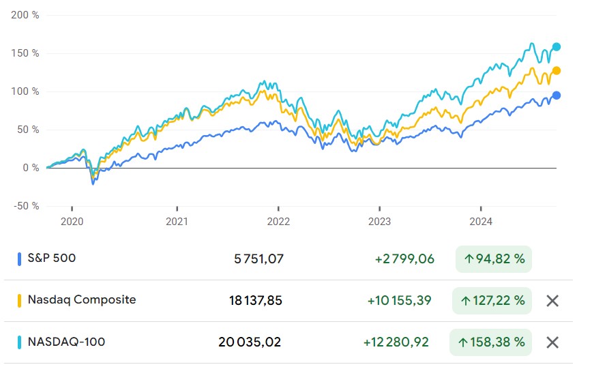
Task: Remove NASDAQ-100 with its X icon
Action: 552,342
